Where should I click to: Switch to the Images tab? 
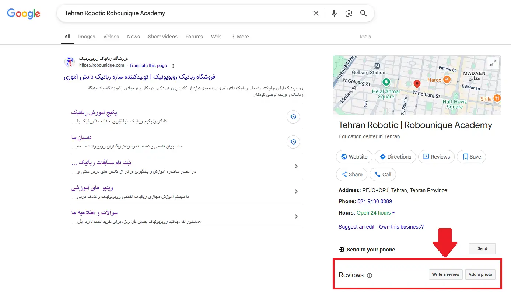[87, 36]
